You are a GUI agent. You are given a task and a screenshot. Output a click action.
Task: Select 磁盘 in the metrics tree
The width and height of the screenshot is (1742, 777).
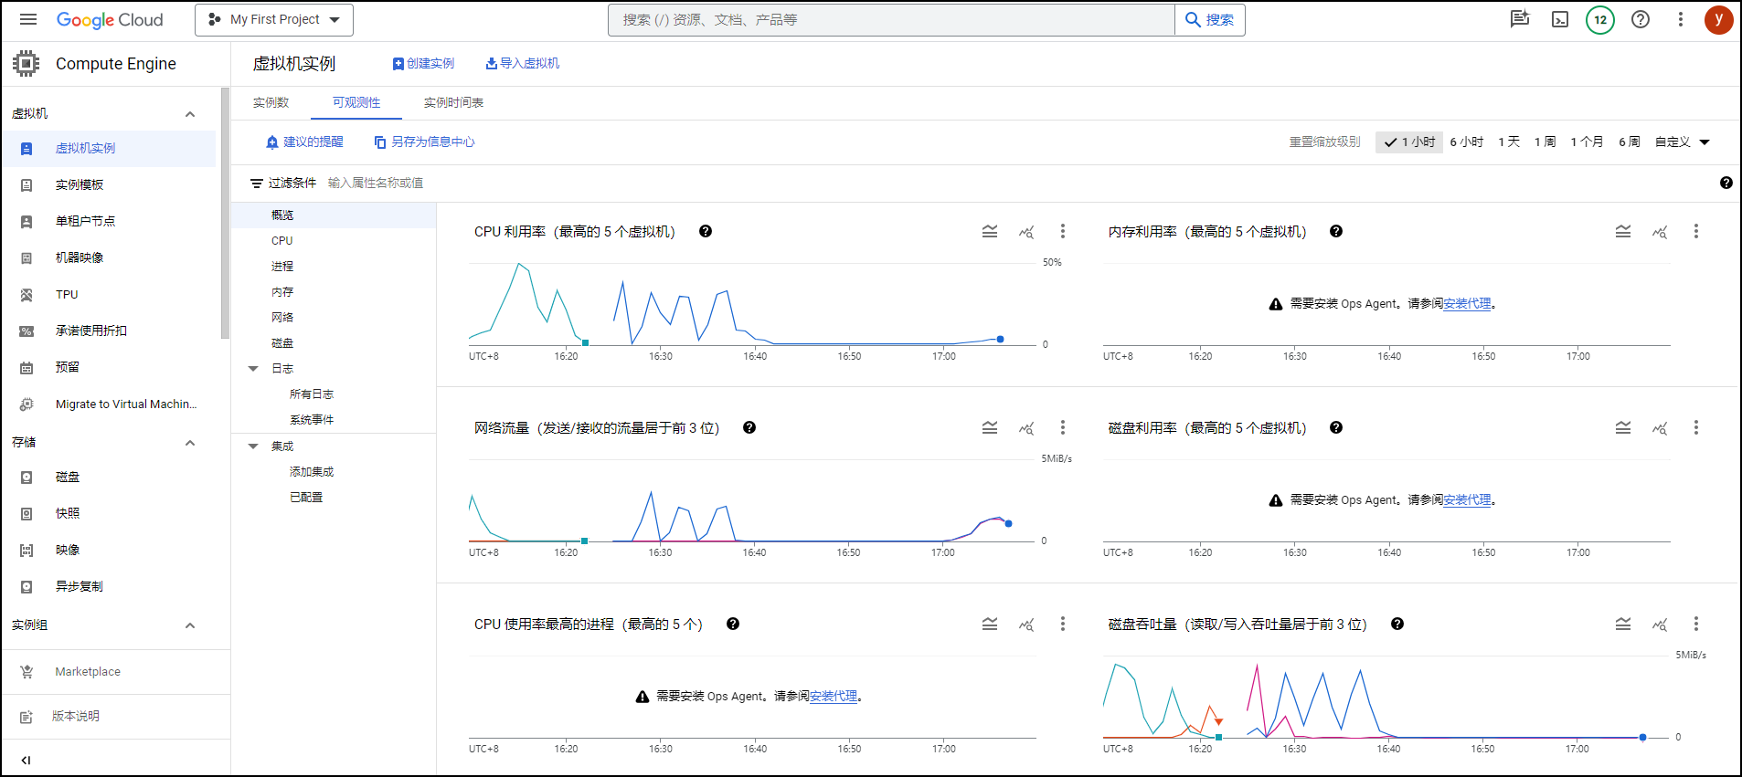[282, 342]
